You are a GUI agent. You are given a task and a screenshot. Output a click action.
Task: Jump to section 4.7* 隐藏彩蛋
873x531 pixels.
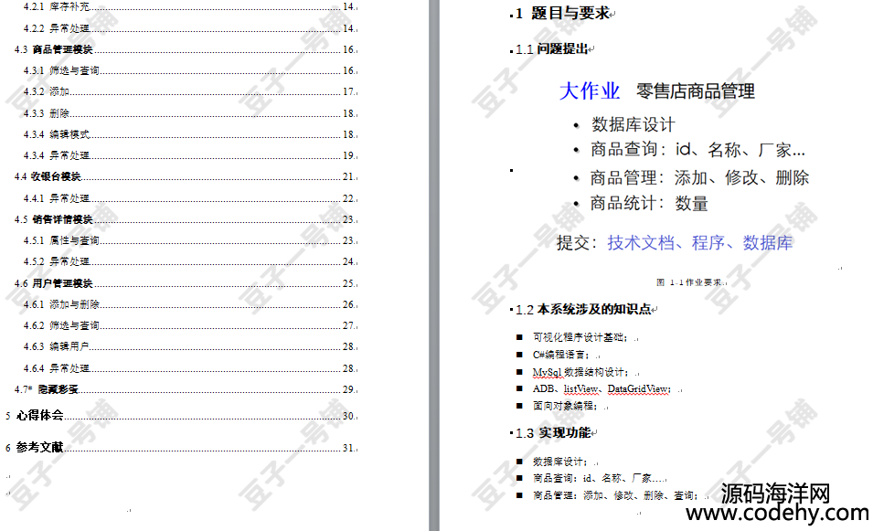coord(185,389)
